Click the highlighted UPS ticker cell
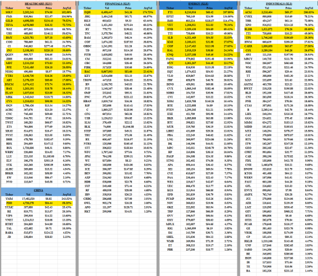Screen dimensions: 318x276 [x=248, y=38]
